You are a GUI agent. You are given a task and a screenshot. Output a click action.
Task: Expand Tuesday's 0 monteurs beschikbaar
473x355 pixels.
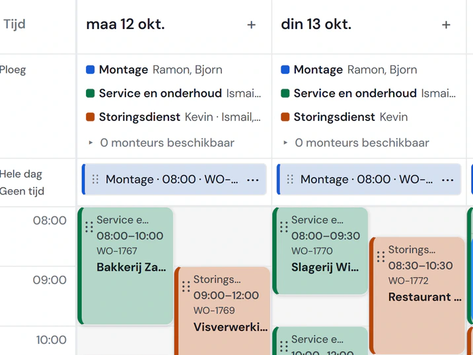(356, 143)
